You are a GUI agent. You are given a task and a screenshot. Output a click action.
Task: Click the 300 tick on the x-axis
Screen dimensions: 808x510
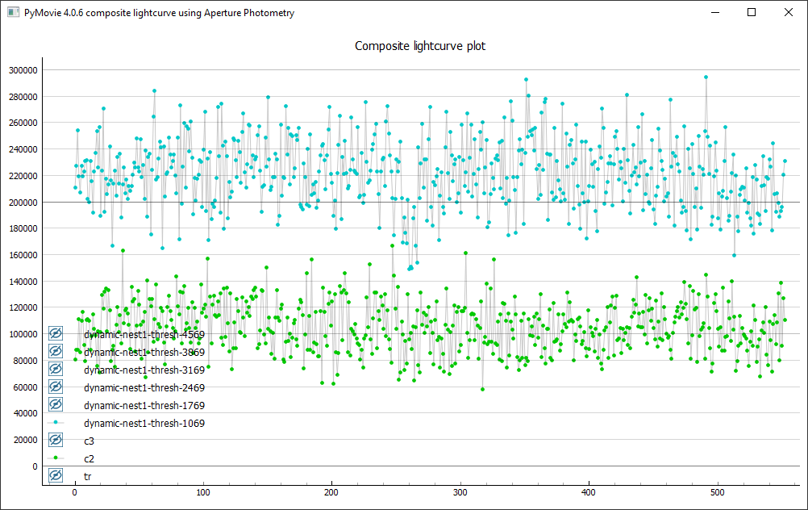coord(460,492)
